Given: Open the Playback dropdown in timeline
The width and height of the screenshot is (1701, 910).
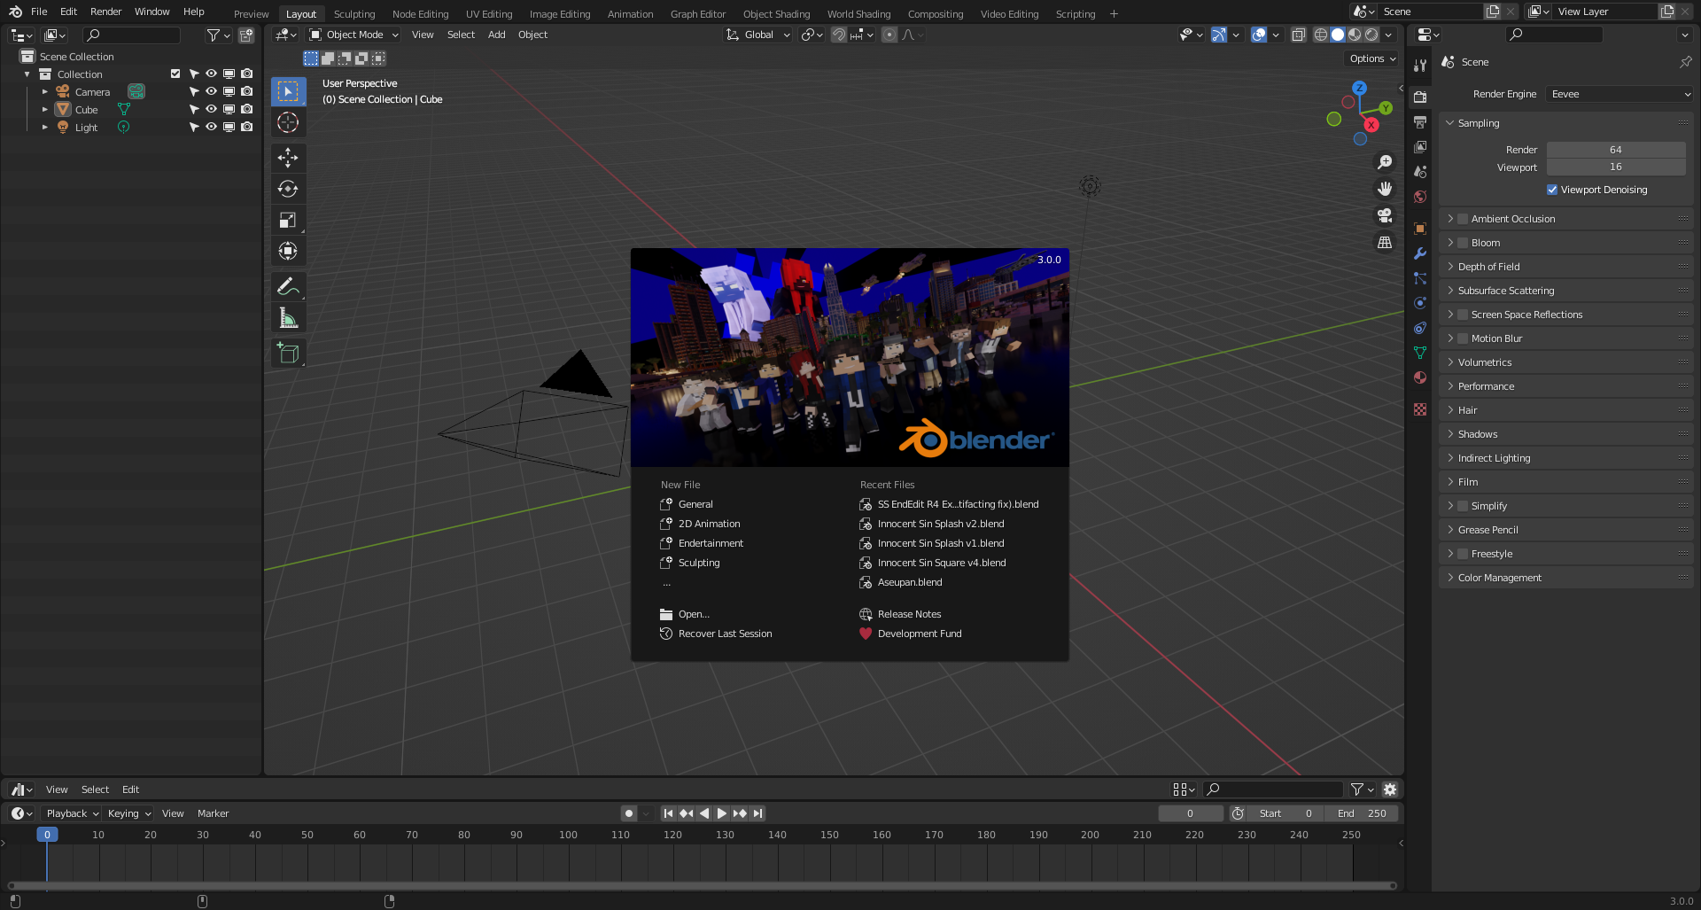Looking at the screenshot, I should 72,813.
